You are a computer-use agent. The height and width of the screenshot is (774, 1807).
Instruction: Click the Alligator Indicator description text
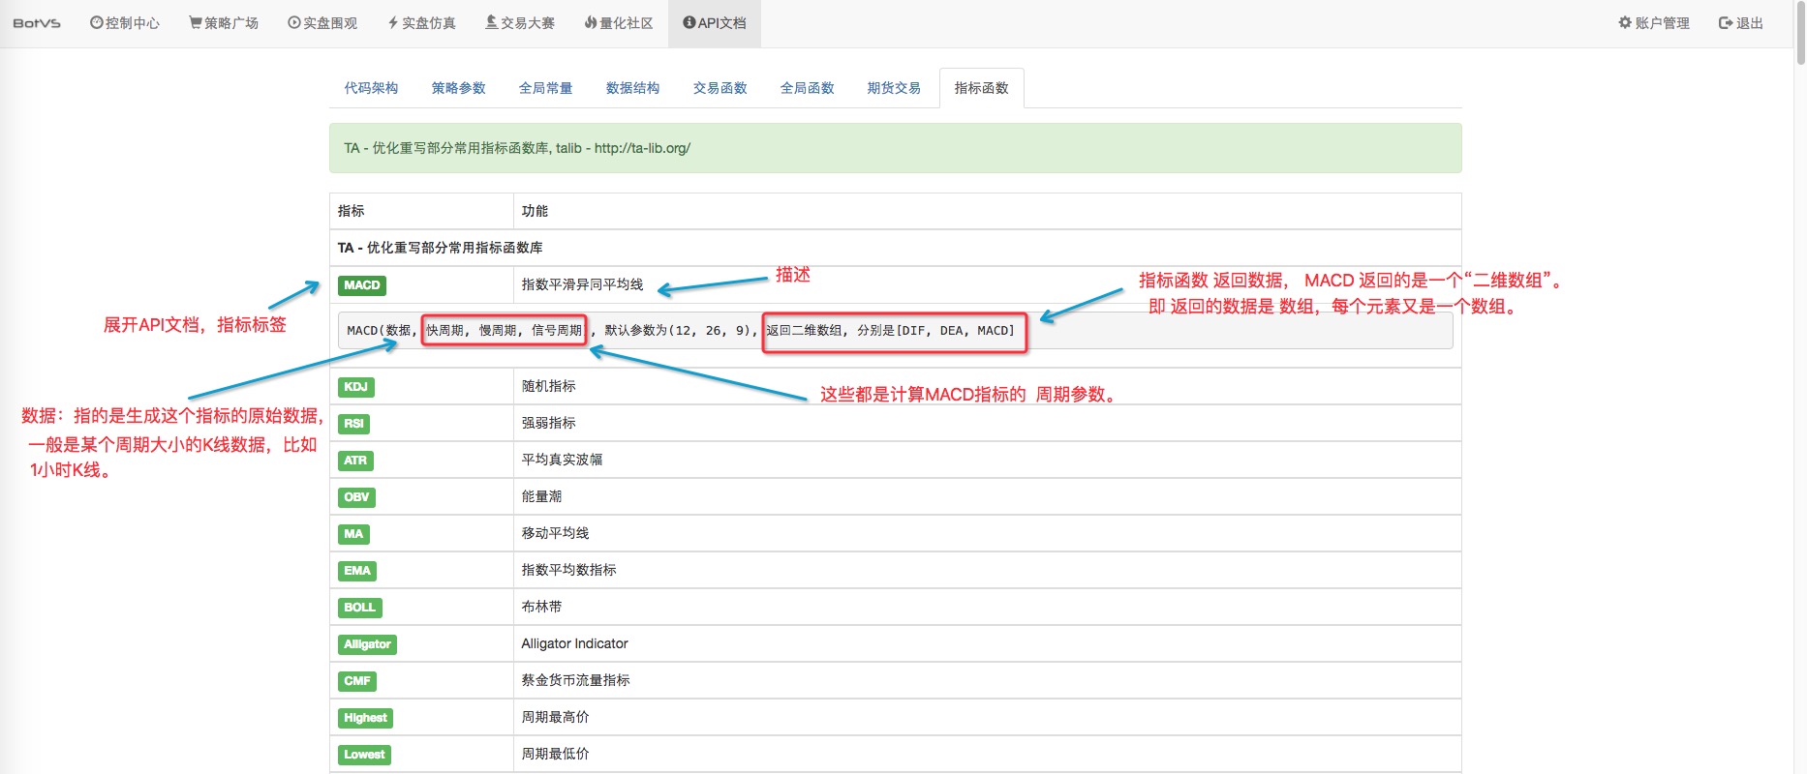click(x=574, y=643)
